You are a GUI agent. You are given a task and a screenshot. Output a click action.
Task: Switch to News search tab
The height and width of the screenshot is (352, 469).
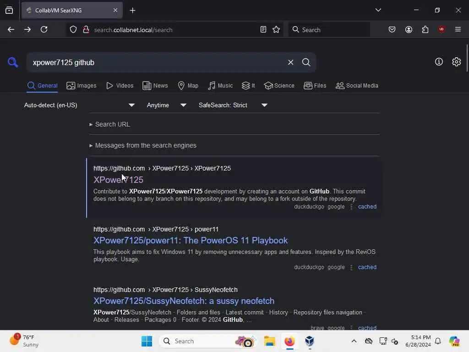coord(155,86)
